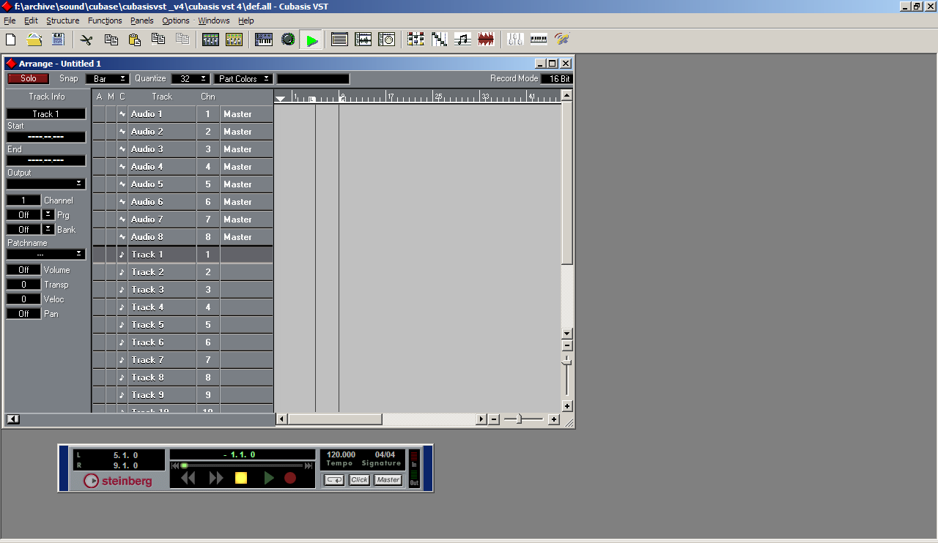Select the Audio 3 track in list

161,149
